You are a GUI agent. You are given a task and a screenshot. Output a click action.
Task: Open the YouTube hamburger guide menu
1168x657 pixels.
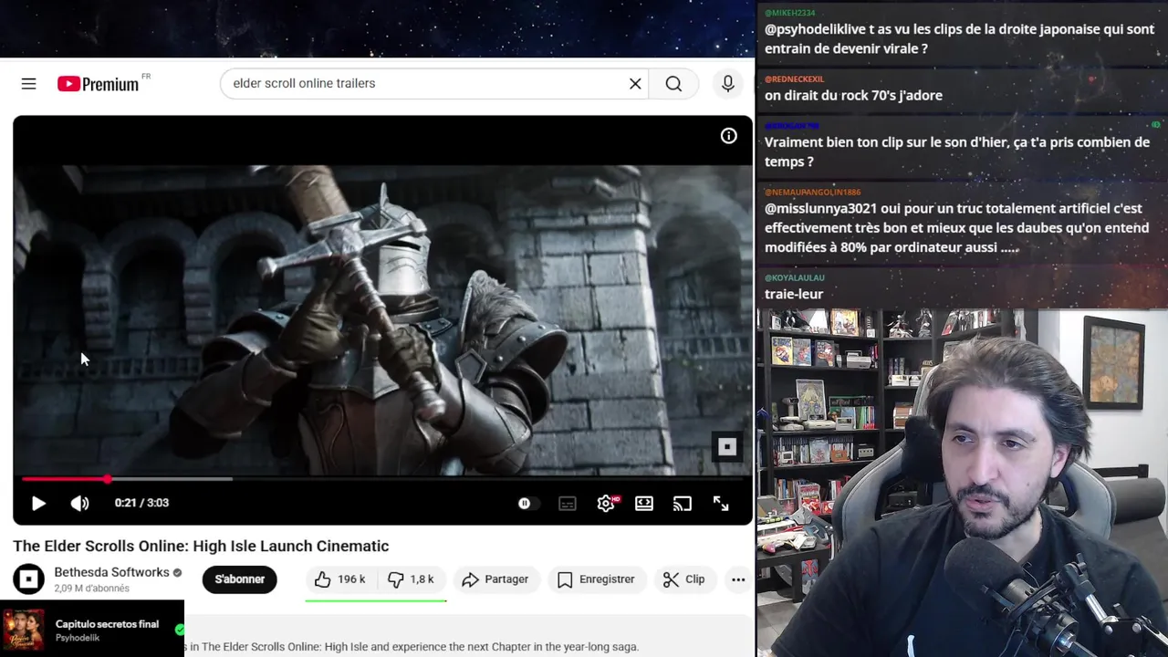28,84
